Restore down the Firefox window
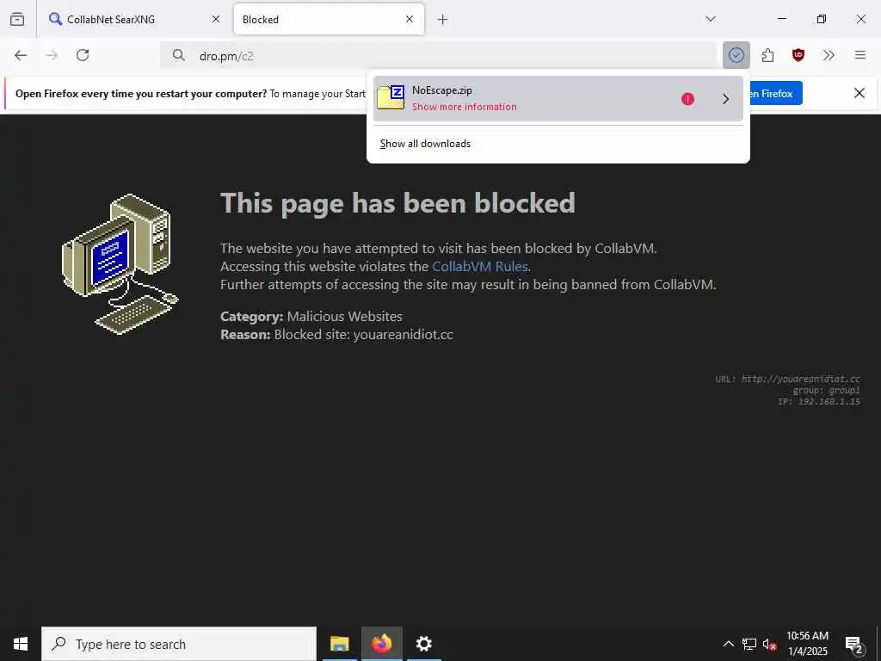The image size is (881, 661). pos(822,19)
